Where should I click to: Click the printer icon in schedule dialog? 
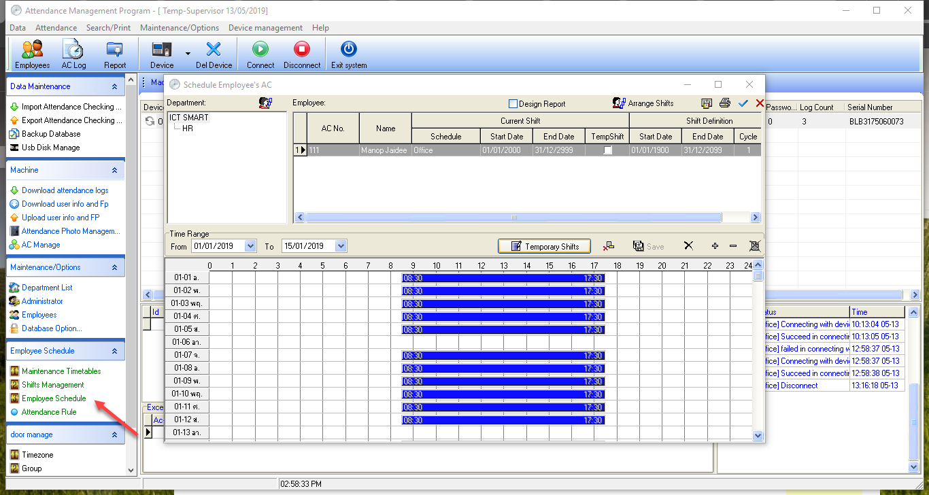725,103
